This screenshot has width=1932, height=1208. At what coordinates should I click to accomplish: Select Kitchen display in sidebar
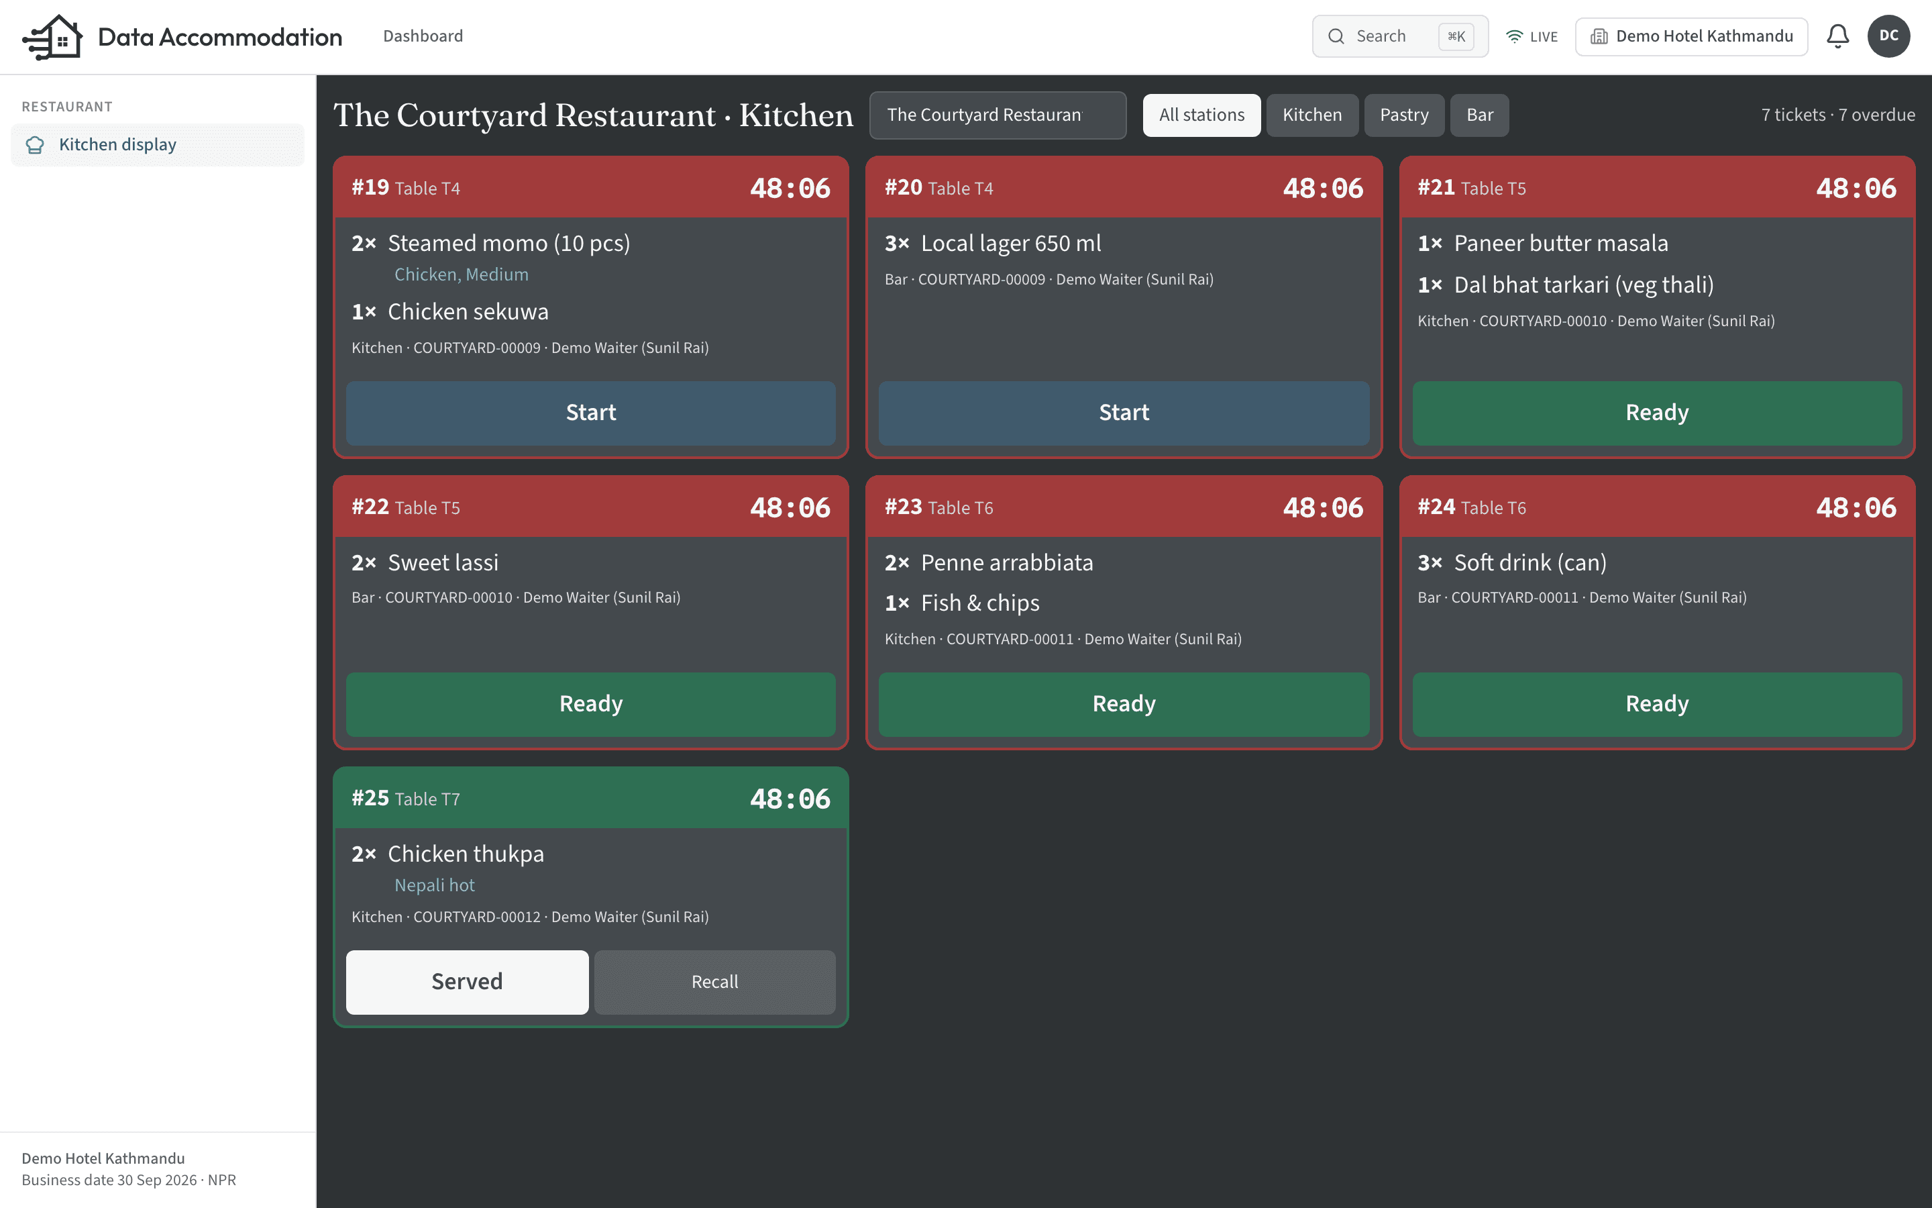pyautogui.click(x=157, y=144)
